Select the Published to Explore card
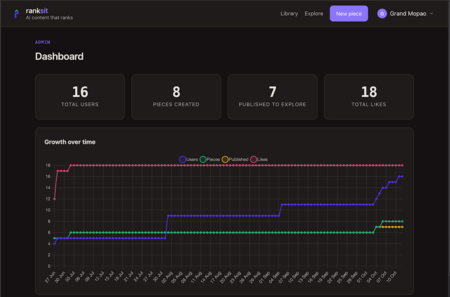The height and width of the screenshot is (297, 450). coord(272,97)
